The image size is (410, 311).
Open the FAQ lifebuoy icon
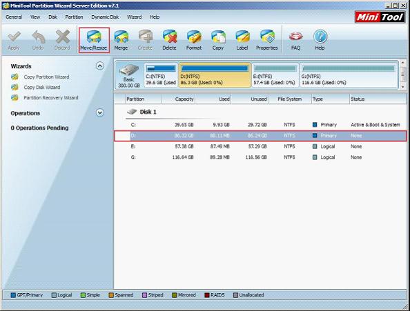coord(295,37)
